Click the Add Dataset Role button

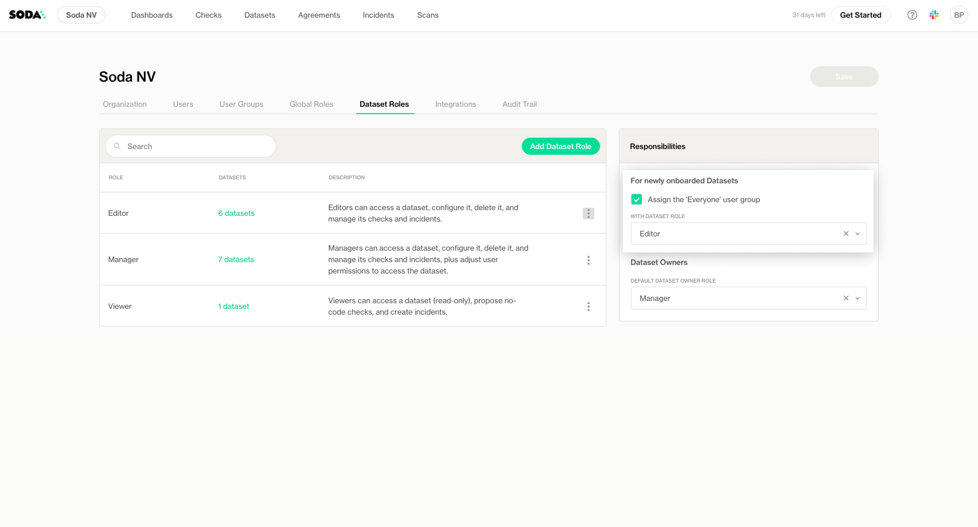click(560, 146)
